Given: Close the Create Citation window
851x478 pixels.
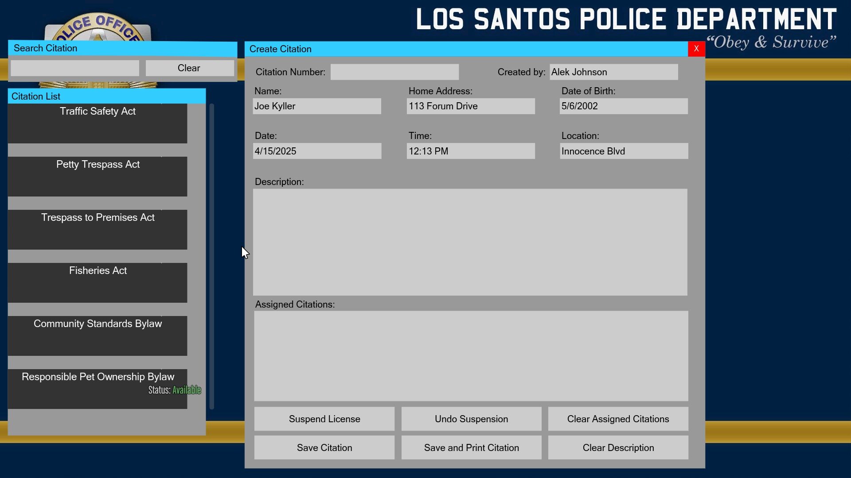Looking at the screenshot, I should pyautogui.click(x=696, y=49).
